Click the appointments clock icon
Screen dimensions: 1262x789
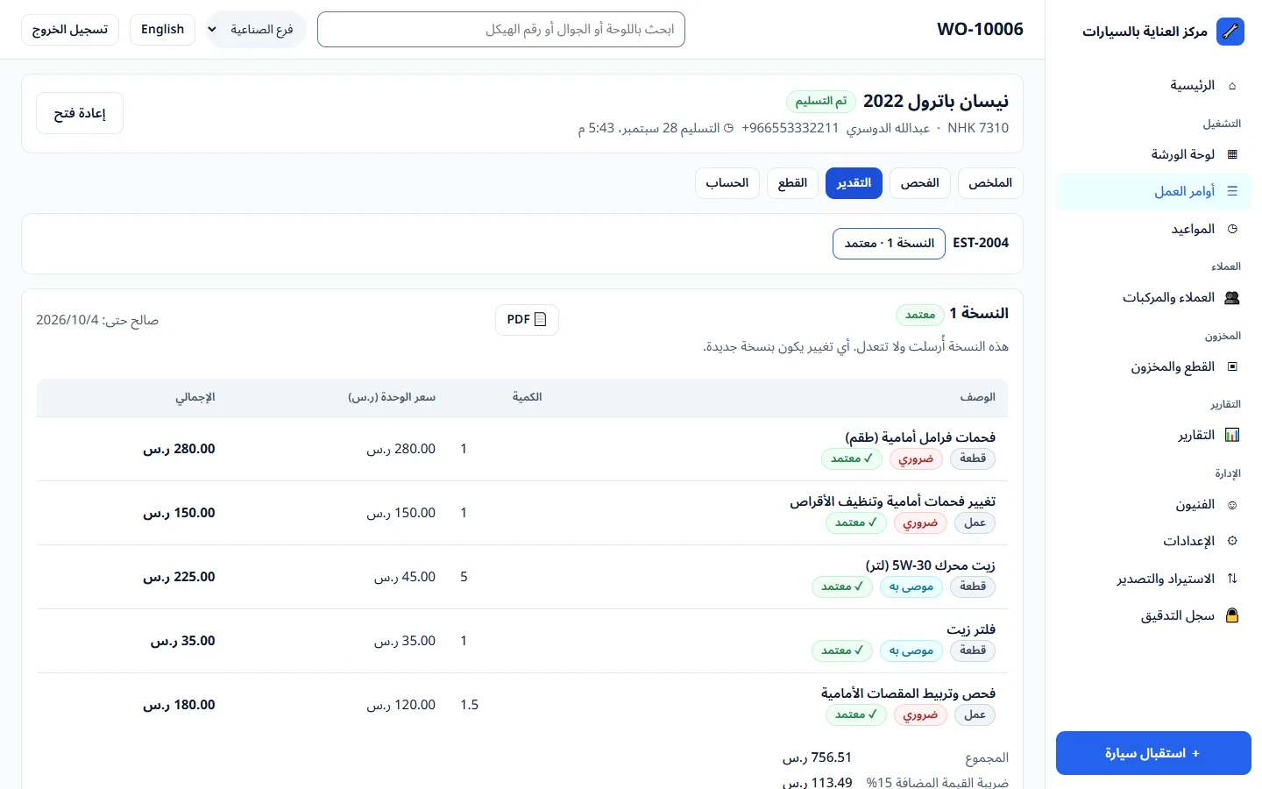tap(1232, 229)
